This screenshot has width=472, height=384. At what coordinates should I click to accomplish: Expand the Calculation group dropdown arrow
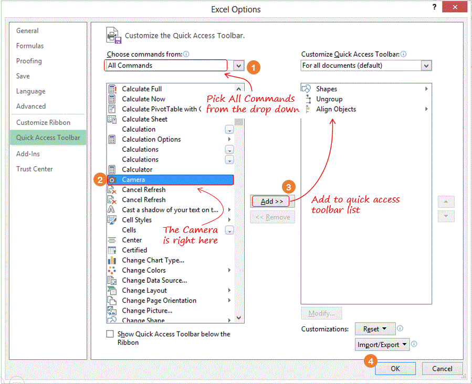(x=229, y=130)
